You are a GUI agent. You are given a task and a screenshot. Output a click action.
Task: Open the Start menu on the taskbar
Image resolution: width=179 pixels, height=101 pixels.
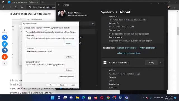(x=53, y=98)
